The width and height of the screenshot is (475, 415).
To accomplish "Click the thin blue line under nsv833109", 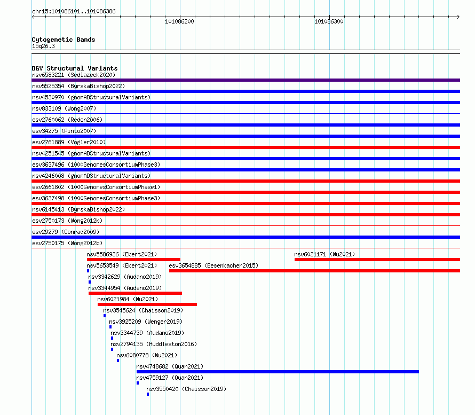I will (x=246, y=114).
